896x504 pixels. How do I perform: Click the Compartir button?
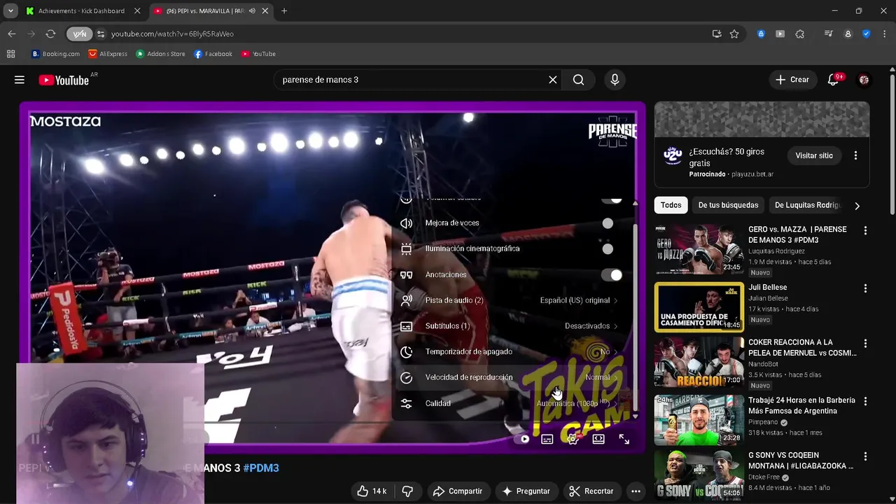[x=458, y=491]
